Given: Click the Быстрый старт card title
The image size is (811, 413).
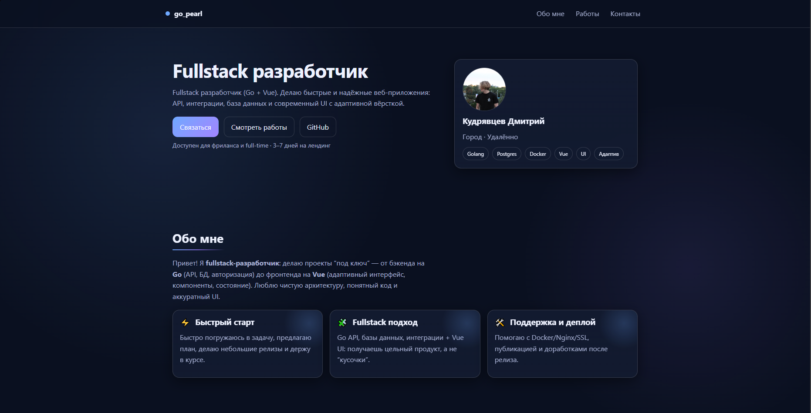Looking at the screenshot, I should tap(225, 322).
